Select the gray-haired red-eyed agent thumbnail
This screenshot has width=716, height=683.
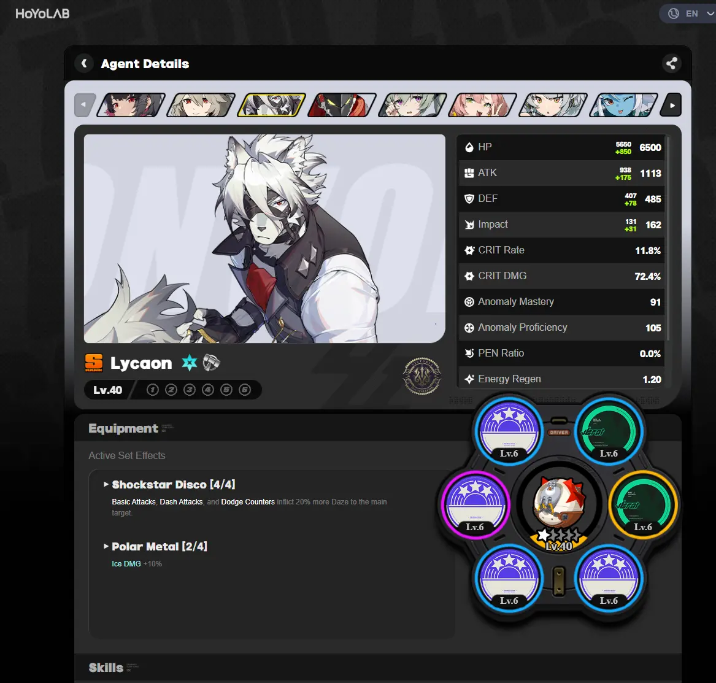tap(201, 105)
